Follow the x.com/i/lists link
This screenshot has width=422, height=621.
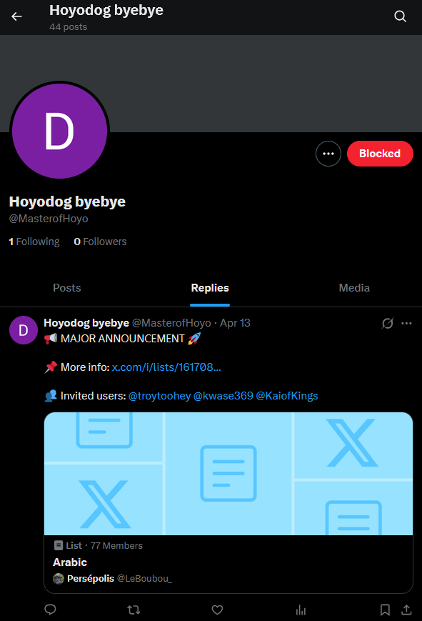[166, 367]
